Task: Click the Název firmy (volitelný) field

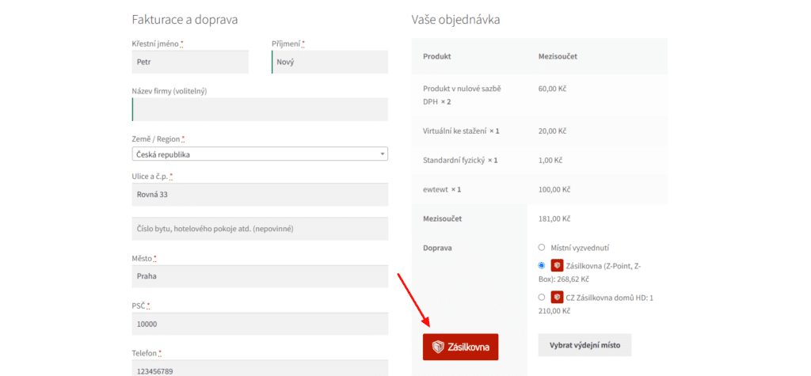Action: click(x=260, y=109)
